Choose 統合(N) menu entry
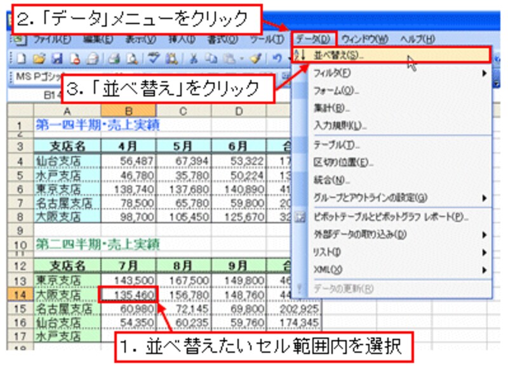The image size is (508, 368). point(392,180)
